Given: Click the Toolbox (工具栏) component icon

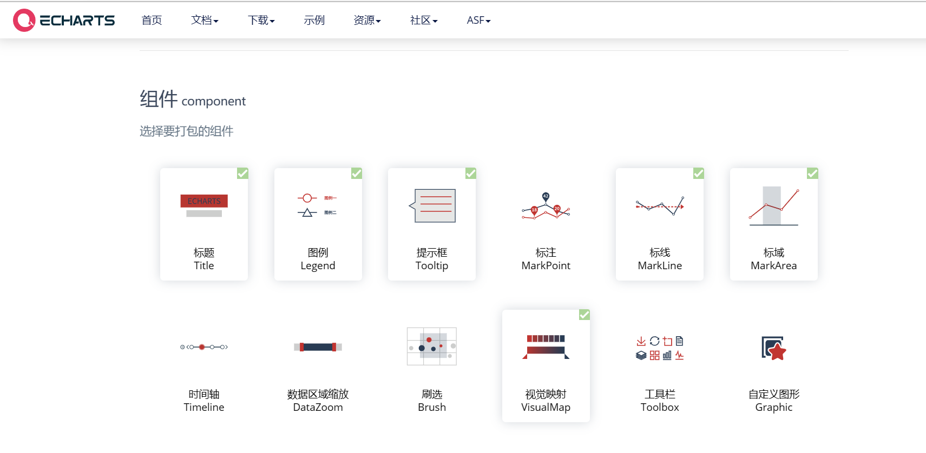Looking at the screenshot, I should (659, 348).
